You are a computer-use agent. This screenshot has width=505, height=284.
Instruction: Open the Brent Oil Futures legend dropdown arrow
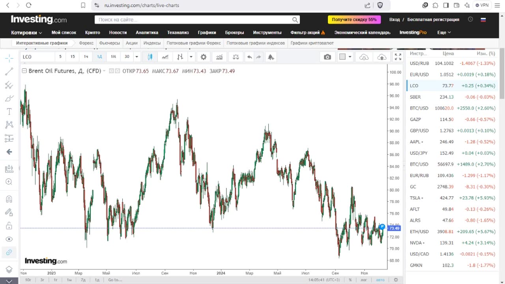point(104,71)
